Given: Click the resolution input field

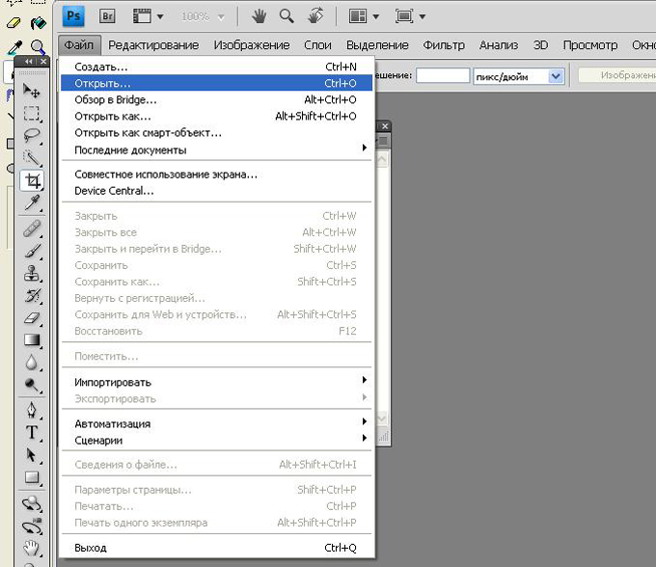Looking at the screenshot, I should tap(442, 75).
